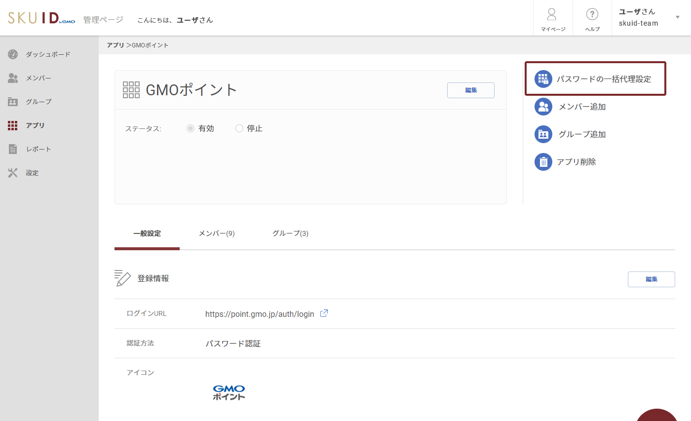Open マイページ from the top bar

[x=552, y=17]
